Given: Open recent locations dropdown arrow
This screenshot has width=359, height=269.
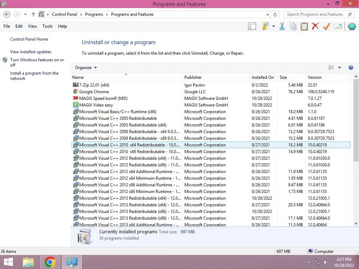Looking at the screenshot, I should [25, 14].
